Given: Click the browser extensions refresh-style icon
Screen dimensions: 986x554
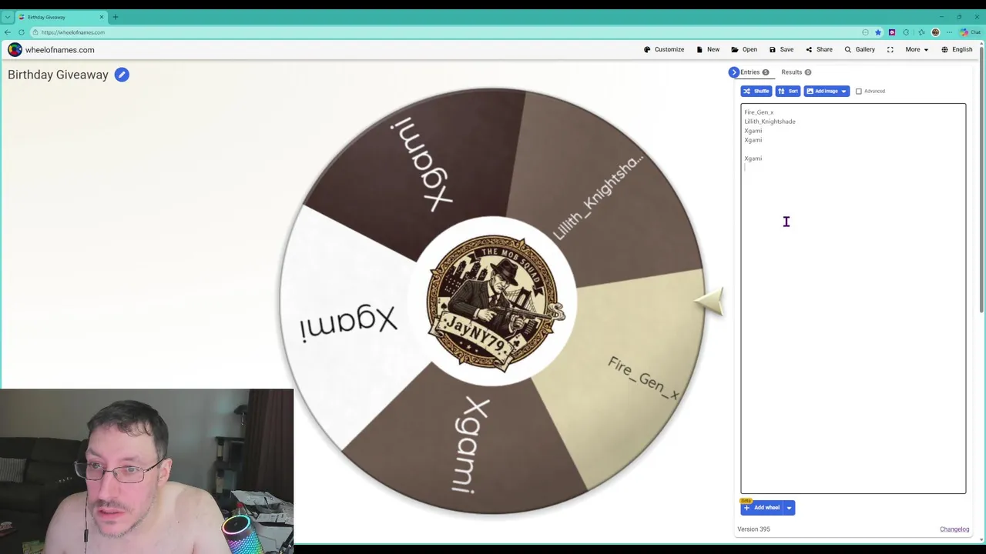Looking at the screenshot, I should pos(906,32).
